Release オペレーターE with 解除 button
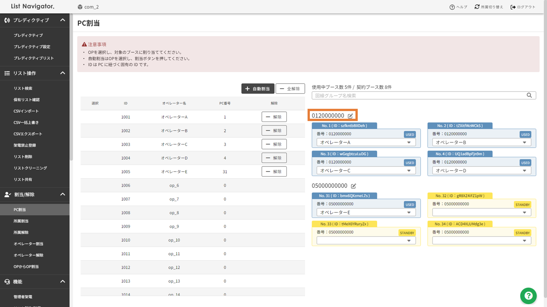The height and width of the screenshot is (307, 547). pos(274,171)
